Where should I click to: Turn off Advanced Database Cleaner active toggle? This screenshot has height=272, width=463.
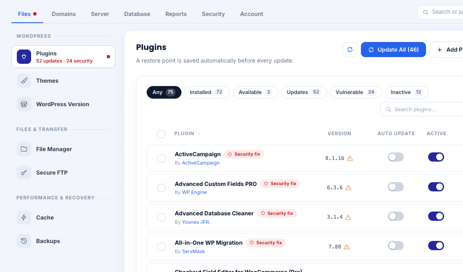pyautogui.click(x=436, y=216)
